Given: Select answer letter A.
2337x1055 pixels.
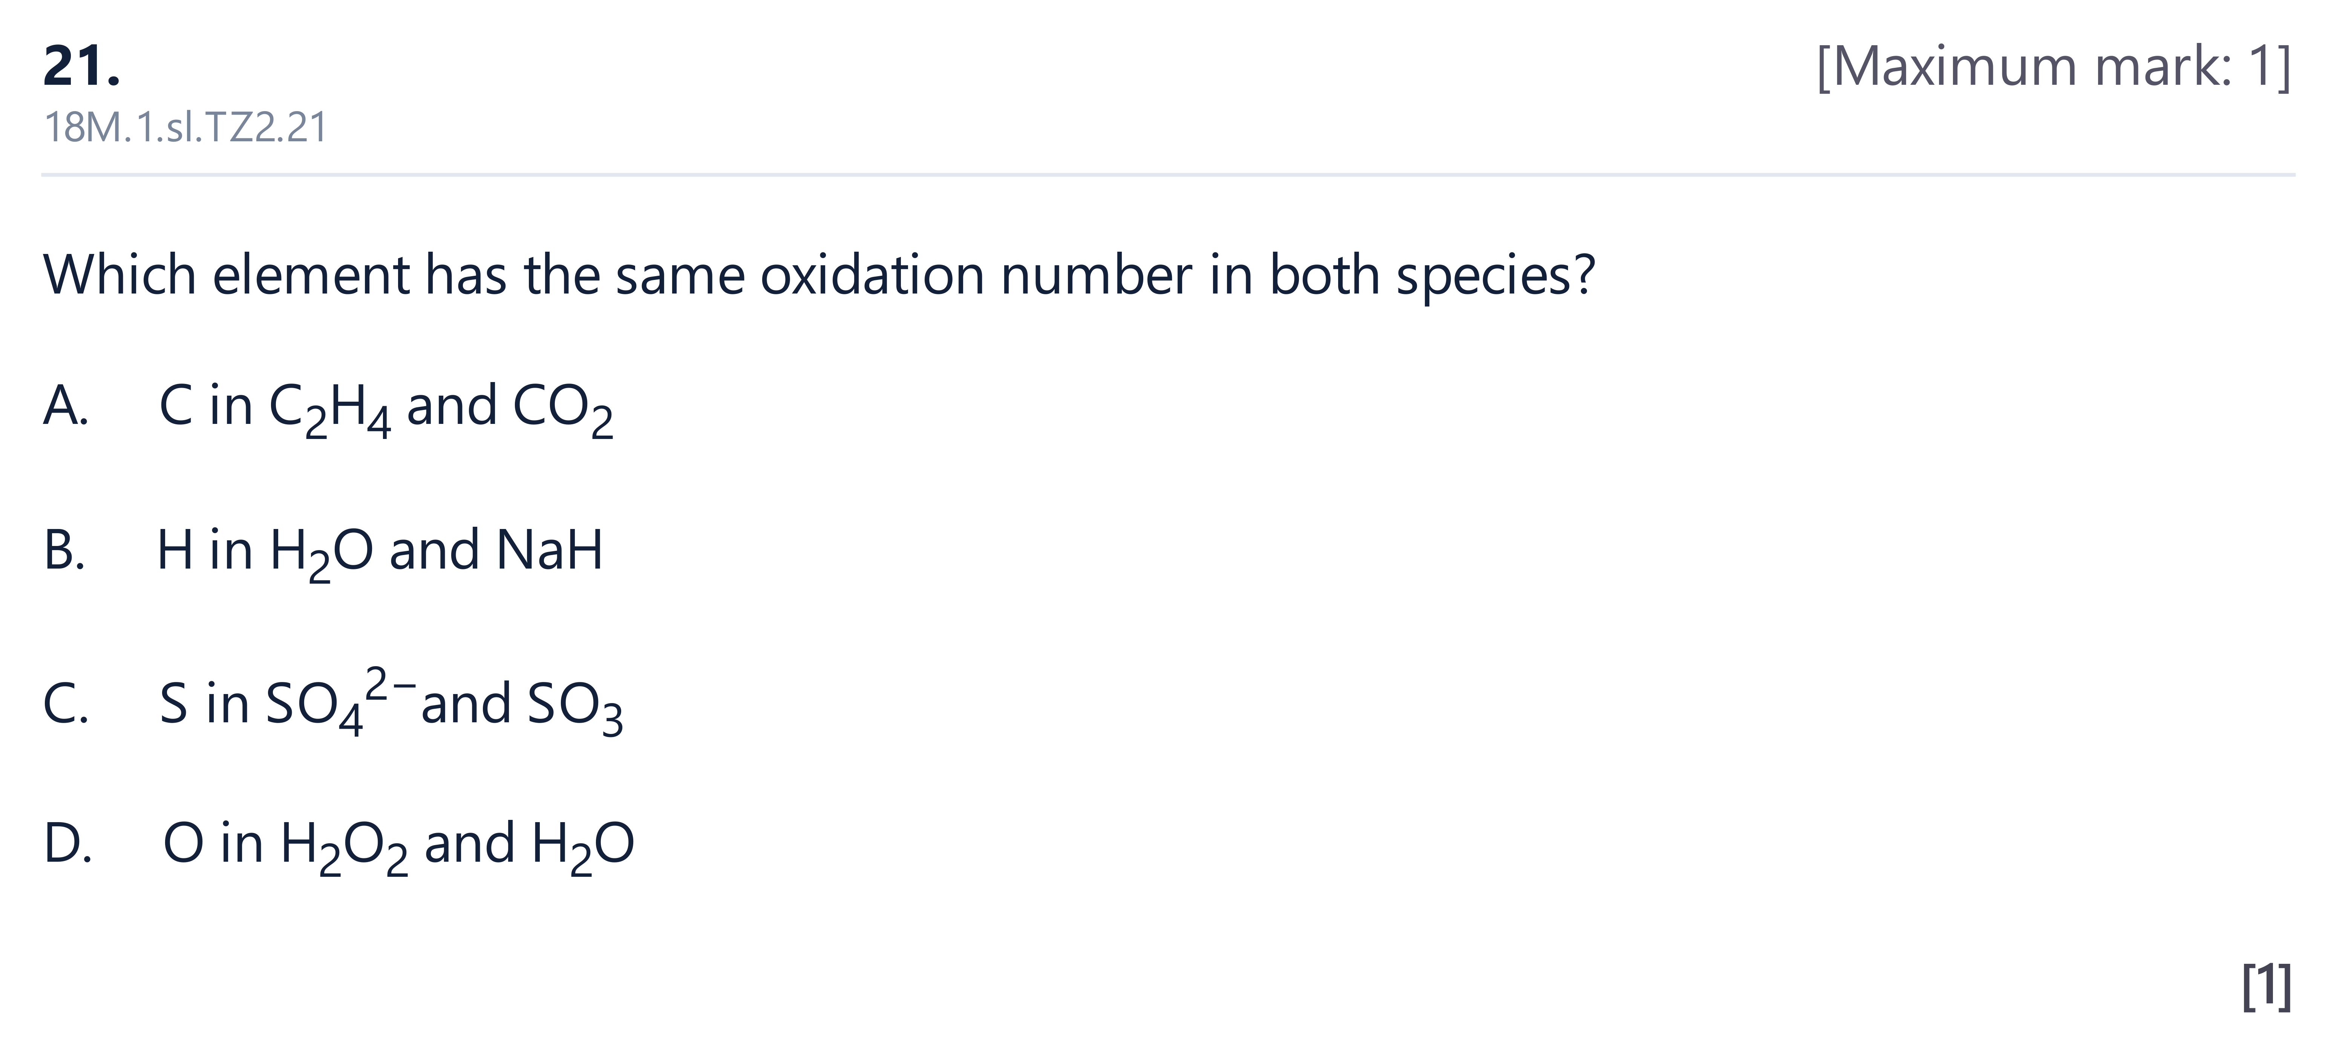Looking at the screenshot, I should pos(65,405).
